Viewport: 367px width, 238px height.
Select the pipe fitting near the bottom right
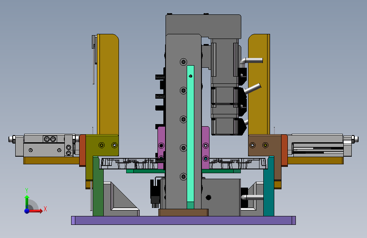click(x=252, y=197)
